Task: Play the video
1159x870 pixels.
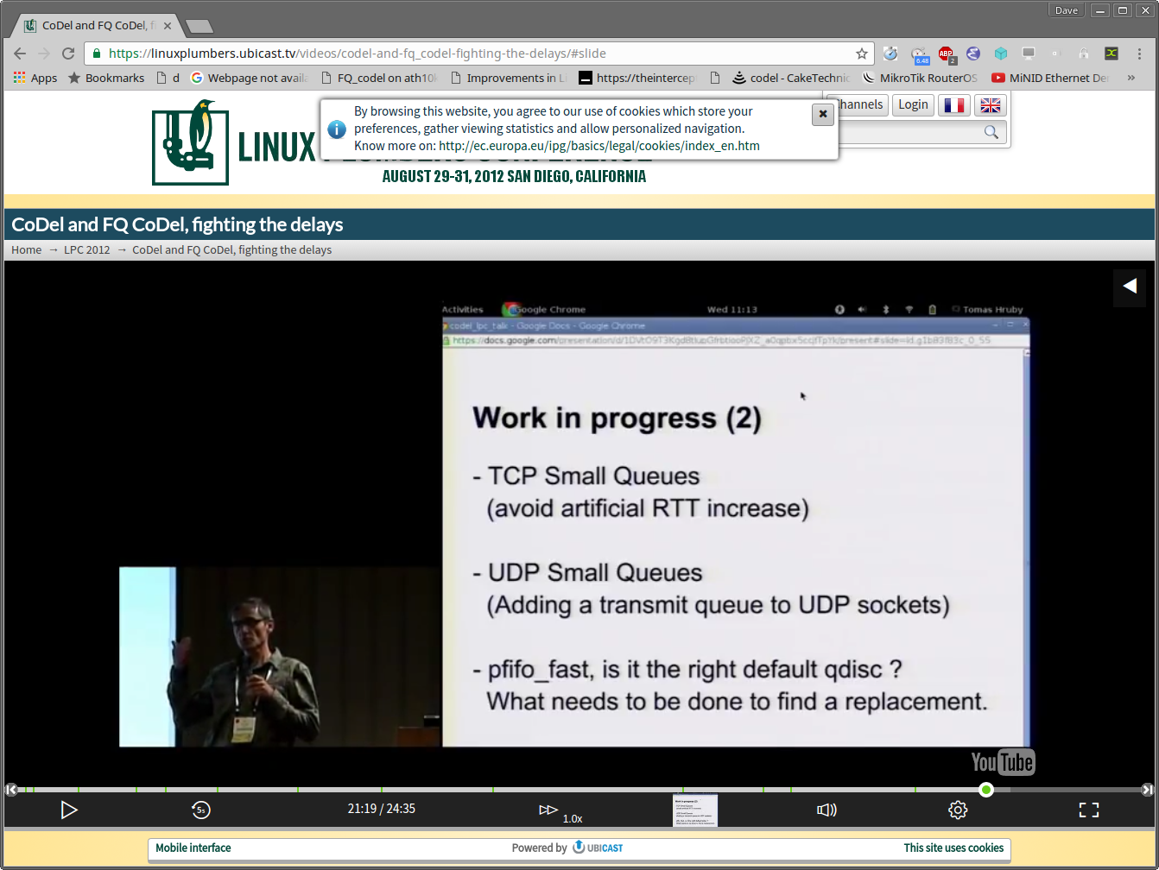Action: coord(69,810)
